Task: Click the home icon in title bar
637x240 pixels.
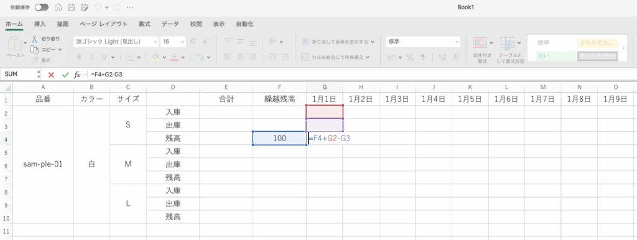Action: (x=58, y=7)
